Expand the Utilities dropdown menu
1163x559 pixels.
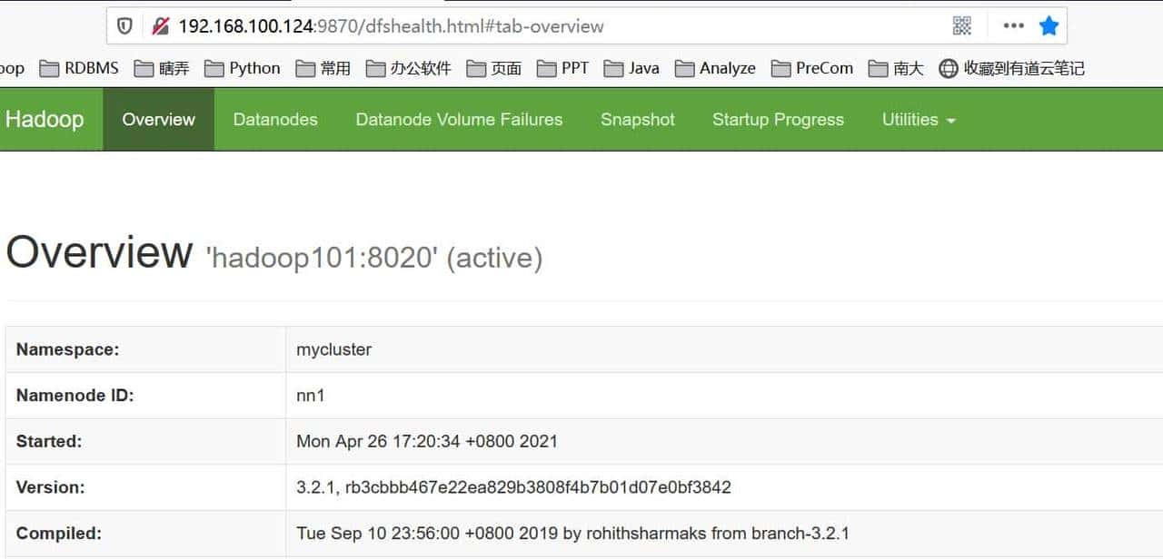(x=918, y=119)
